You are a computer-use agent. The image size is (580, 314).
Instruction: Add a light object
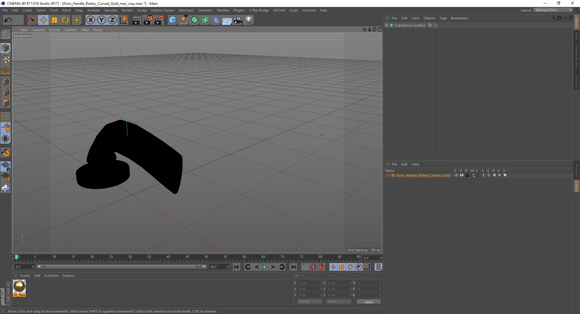249,20
